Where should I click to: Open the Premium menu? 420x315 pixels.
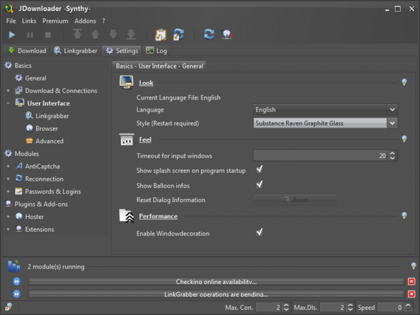(x=55, y=21)
